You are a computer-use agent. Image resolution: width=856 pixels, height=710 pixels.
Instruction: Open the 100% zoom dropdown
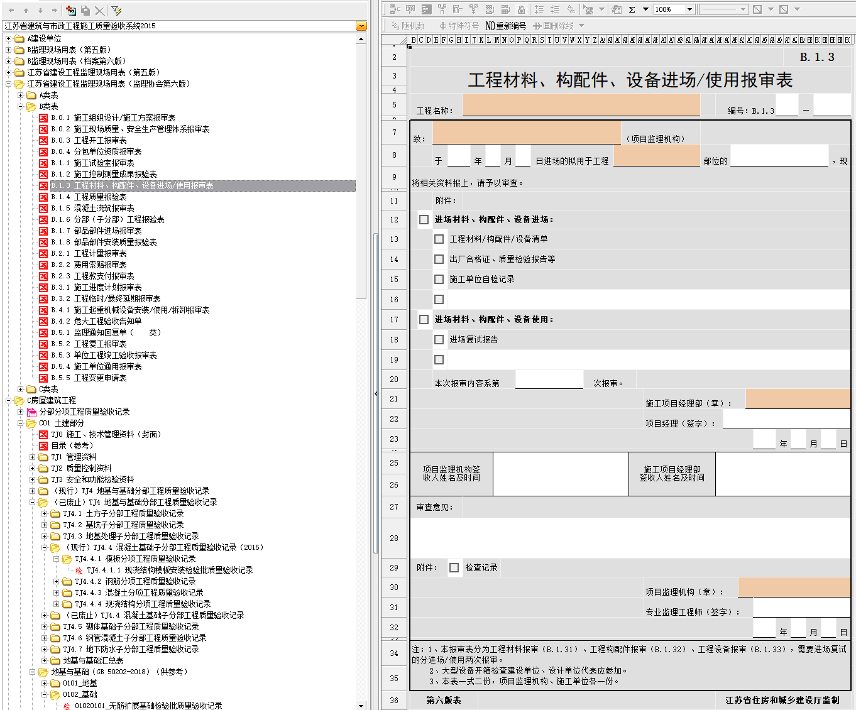[x=689, y=9]
